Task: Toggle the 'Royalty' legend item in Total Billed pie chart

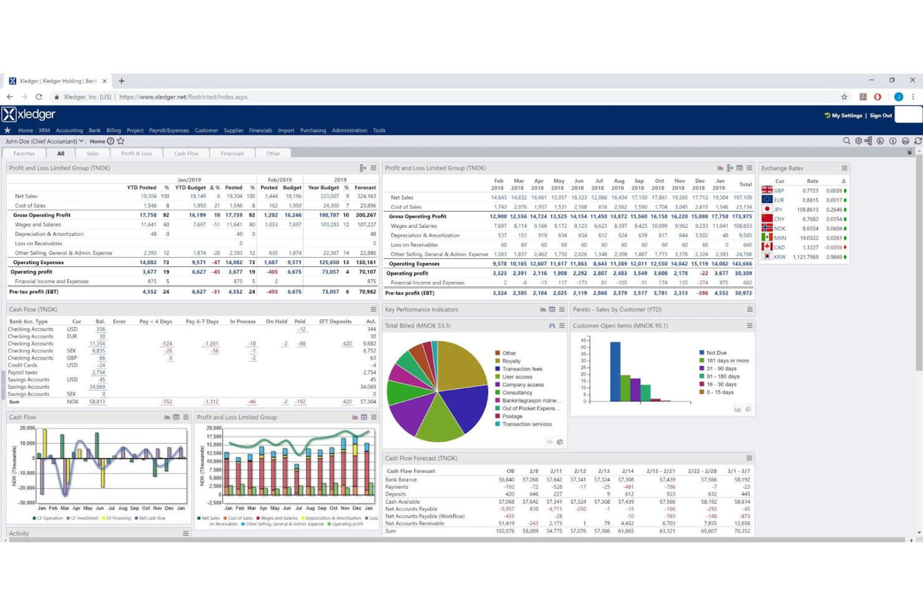Action: point(511,360)
